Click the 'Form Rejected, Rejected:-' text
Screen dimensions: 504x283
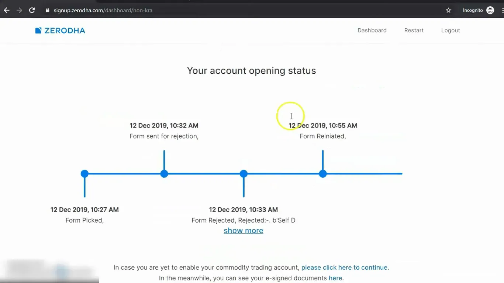231,220
